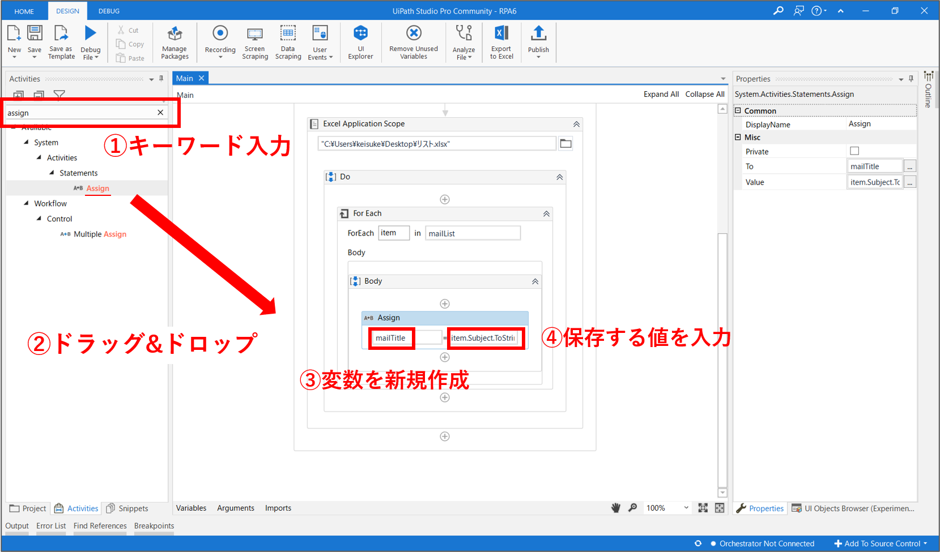Collapse the For Each activity

point(546,214)
